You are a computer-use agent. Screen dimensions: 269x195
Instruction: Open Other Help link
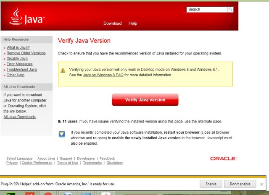[x=16, y=75]
